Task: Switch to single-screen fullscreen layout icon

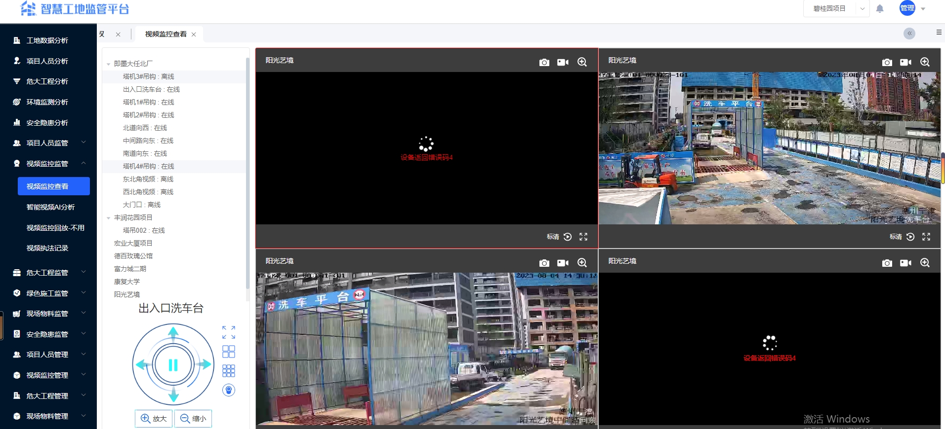Action: (229, 332)
